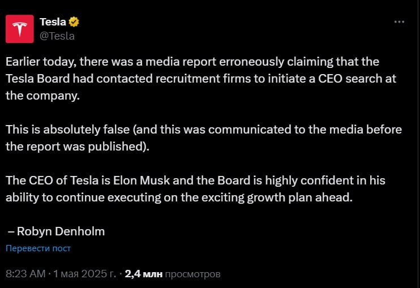420x288 pixels.
Task: Click the sentence 'This is absolutely false'
Action: click(68, 130)
